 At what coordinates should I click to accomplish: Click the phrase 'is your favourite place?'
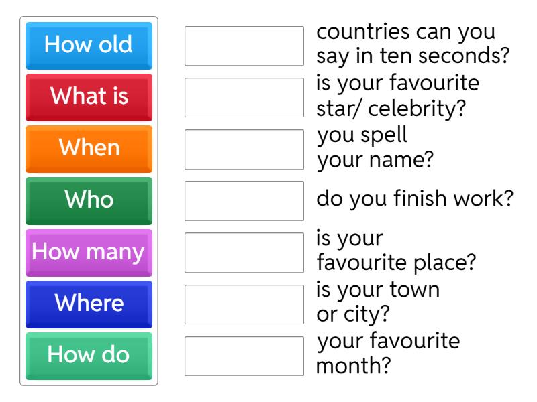[x=396, y=251]
